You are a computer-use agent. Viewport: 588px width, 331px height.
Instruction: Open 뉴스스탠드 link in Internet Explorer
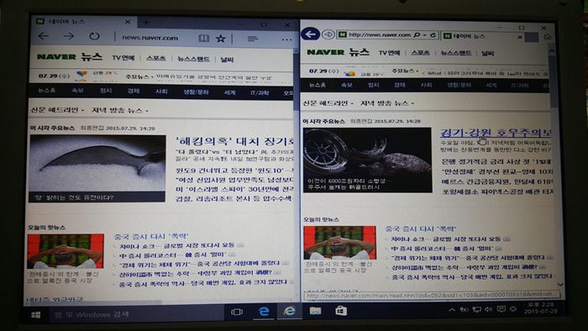[456, 53]
